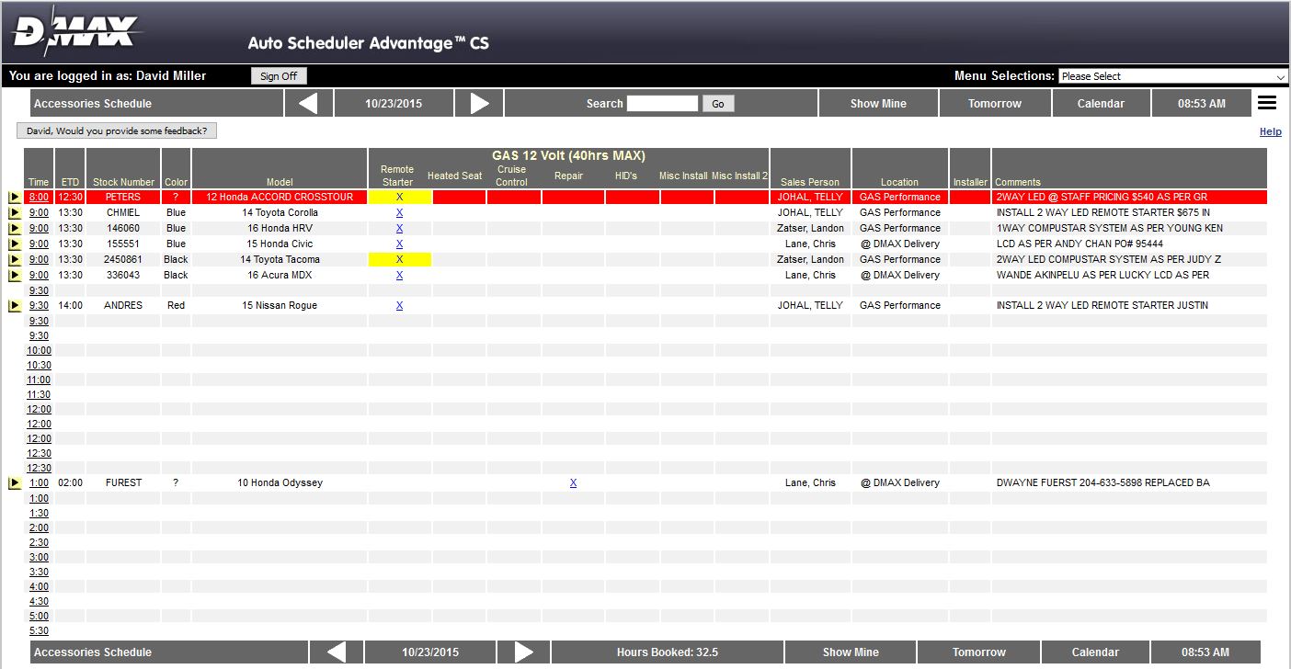Screen dimensions: 1291x669
Task: Click the Sign Off button
Action: [279, 76]
